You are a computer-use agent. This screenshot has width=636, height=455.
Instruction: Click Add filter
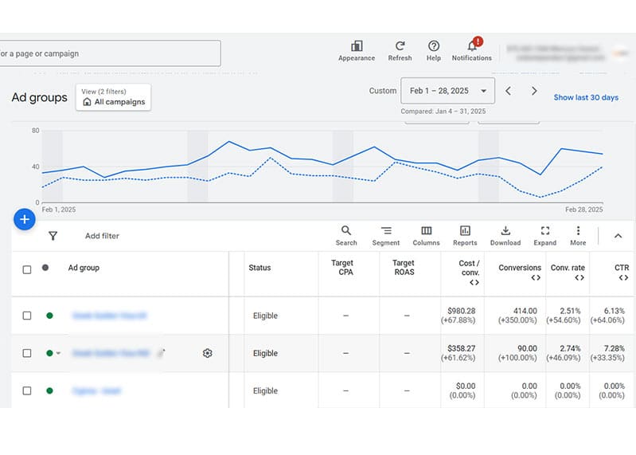[x=102, y=236]
